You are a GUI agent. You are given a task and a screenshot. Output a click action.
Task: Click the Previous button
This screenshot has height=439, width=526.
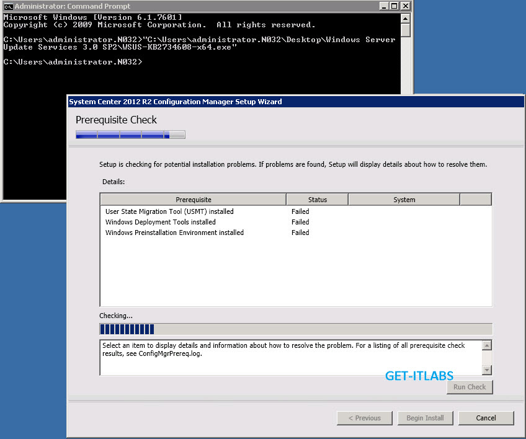pos(365,418)
